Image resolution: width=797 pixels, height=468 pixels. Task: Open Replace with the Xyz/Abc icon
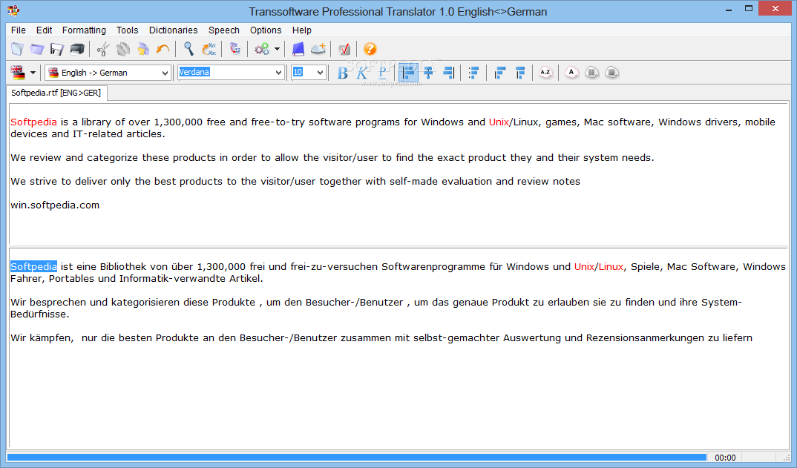209,49
